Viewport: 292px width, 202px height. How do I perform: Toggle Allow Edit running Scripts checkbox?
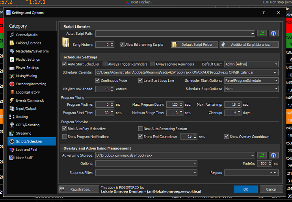click(x=122, y=45)
